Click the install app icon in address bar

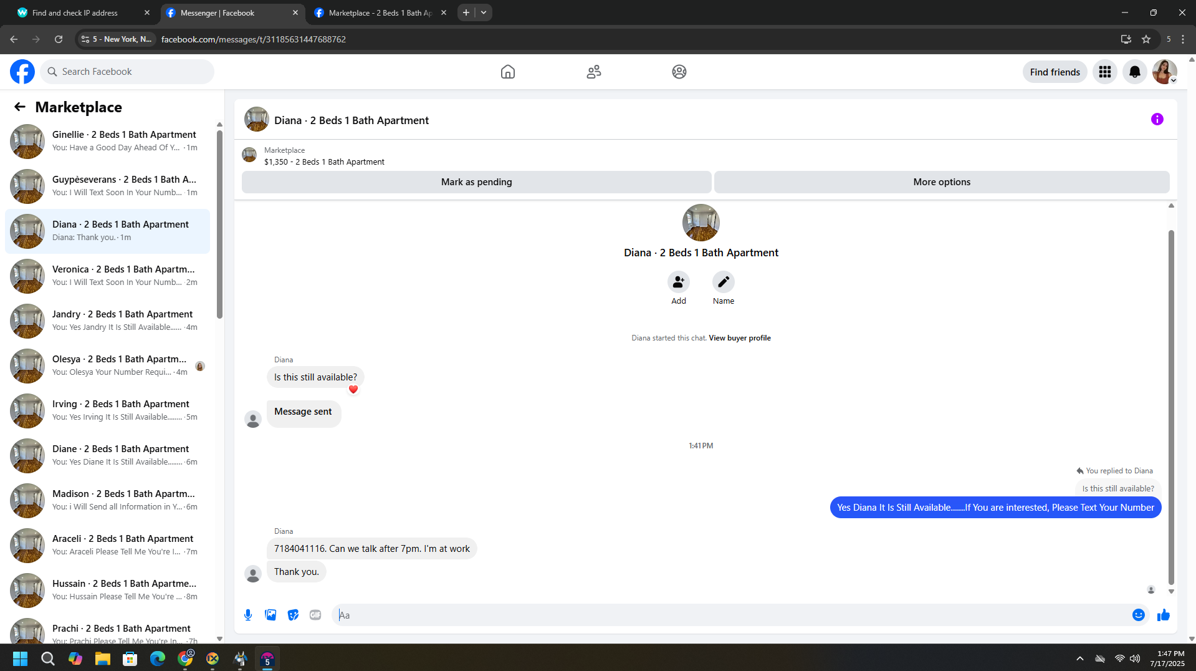1126,39
